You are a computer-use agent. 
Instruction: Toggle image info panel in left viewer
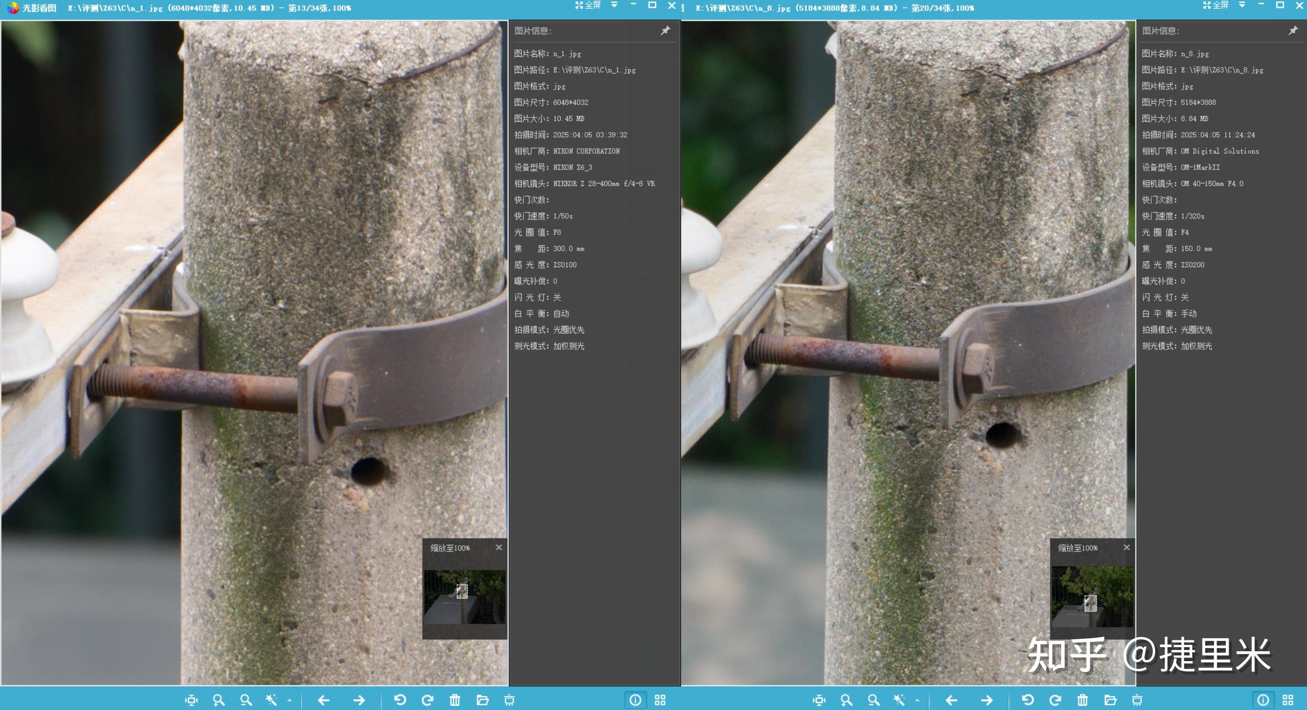[x=635, y=700]
